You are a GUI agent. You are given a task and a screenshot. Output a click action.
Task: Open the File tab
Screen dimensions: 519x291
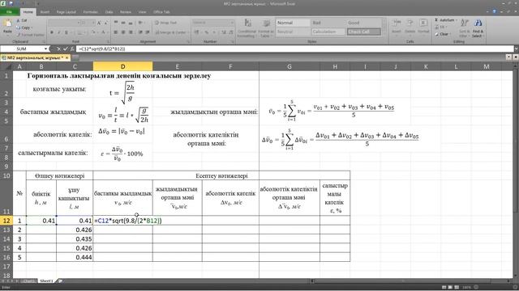point(9,12)
